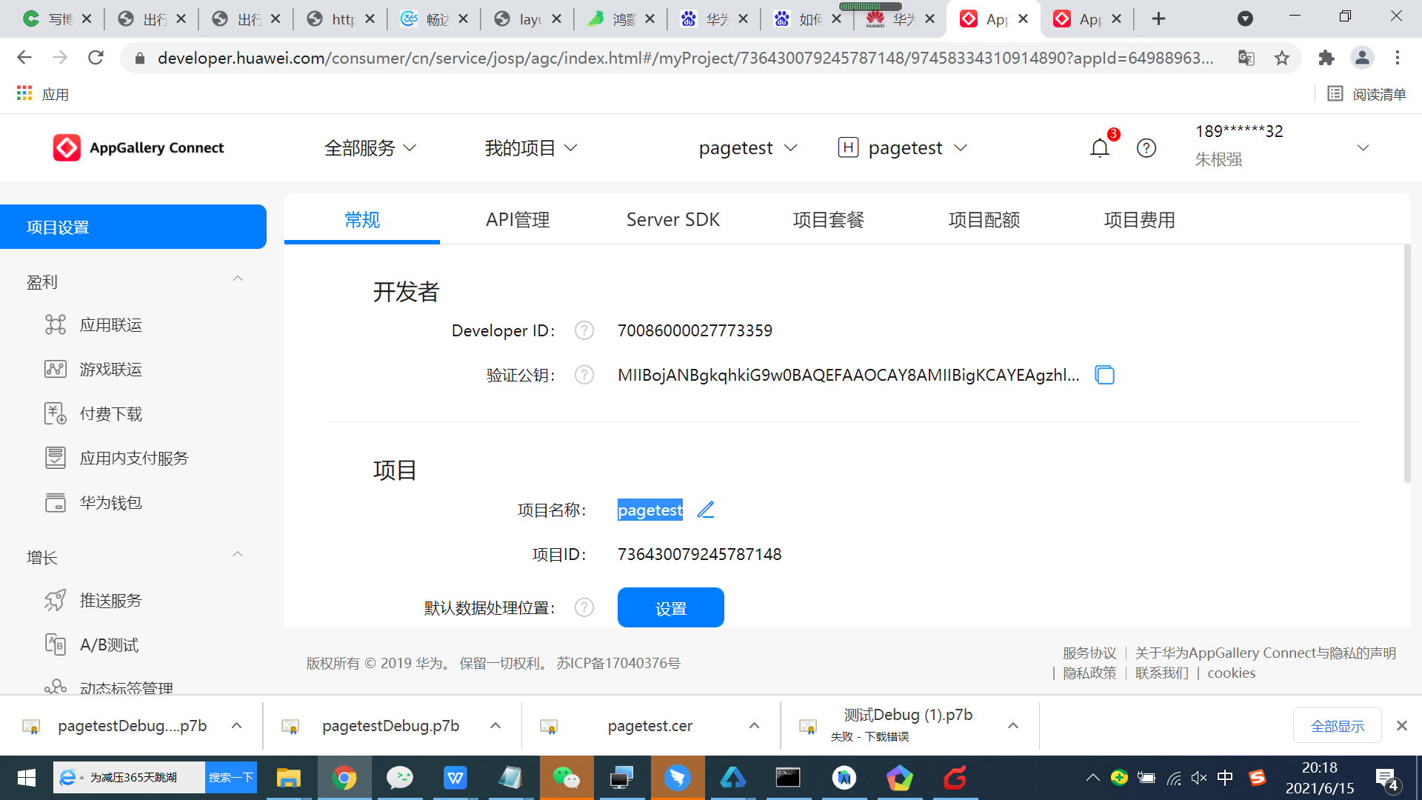This screenshot has width=1422, height=800.
Task: Bookmark this page with star icon
Action: tap(1282, 58)
